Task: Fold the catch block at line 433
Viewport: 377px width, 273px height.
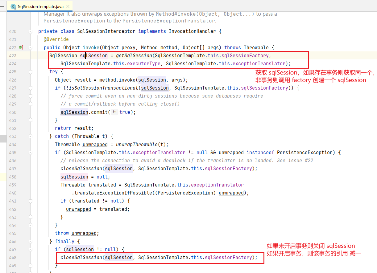Action: coord(31,136)
